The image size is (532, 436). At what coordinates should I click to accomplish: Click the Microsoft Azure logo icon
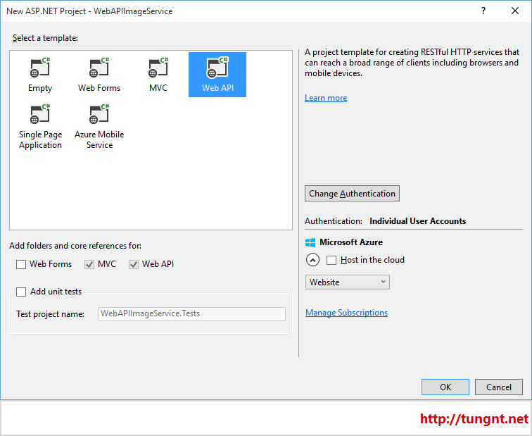click(x=310, y=242)
